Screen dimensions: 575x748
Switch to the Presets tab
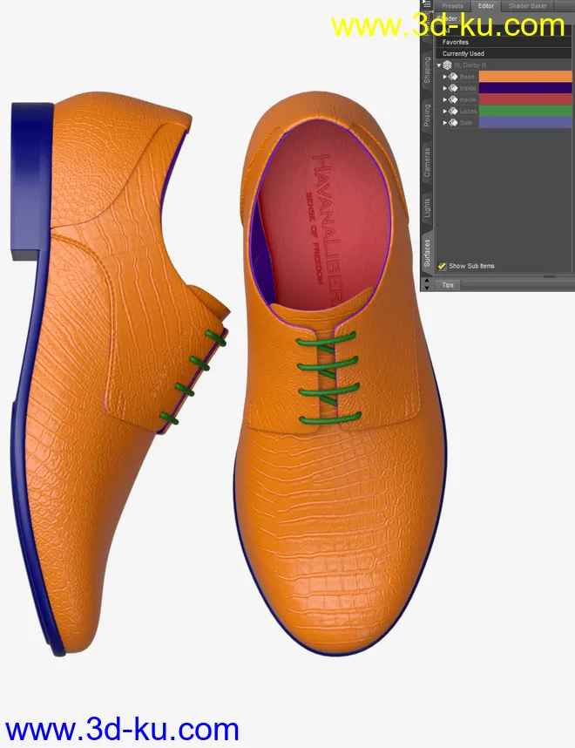tap(452, 5)
